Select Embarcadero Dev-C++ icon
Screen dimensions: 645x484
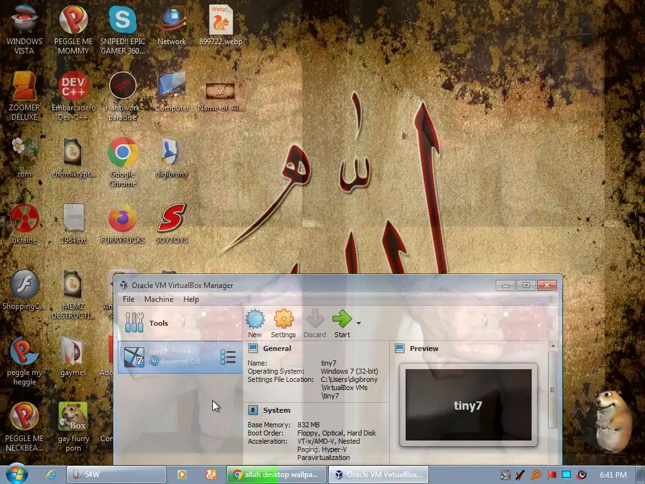(73, 96)
